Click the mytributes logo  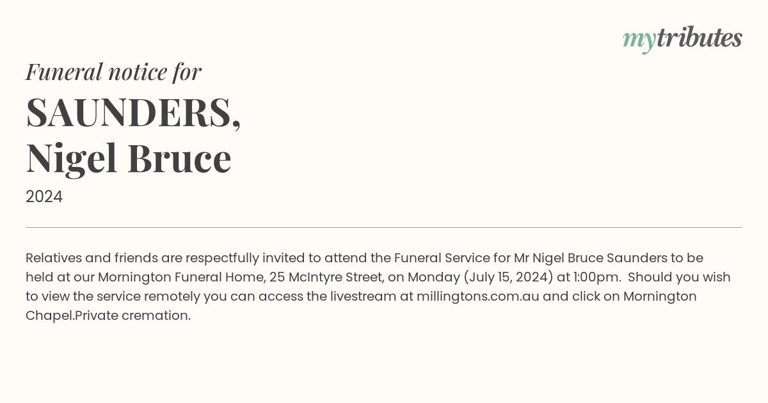click(682, 40)
